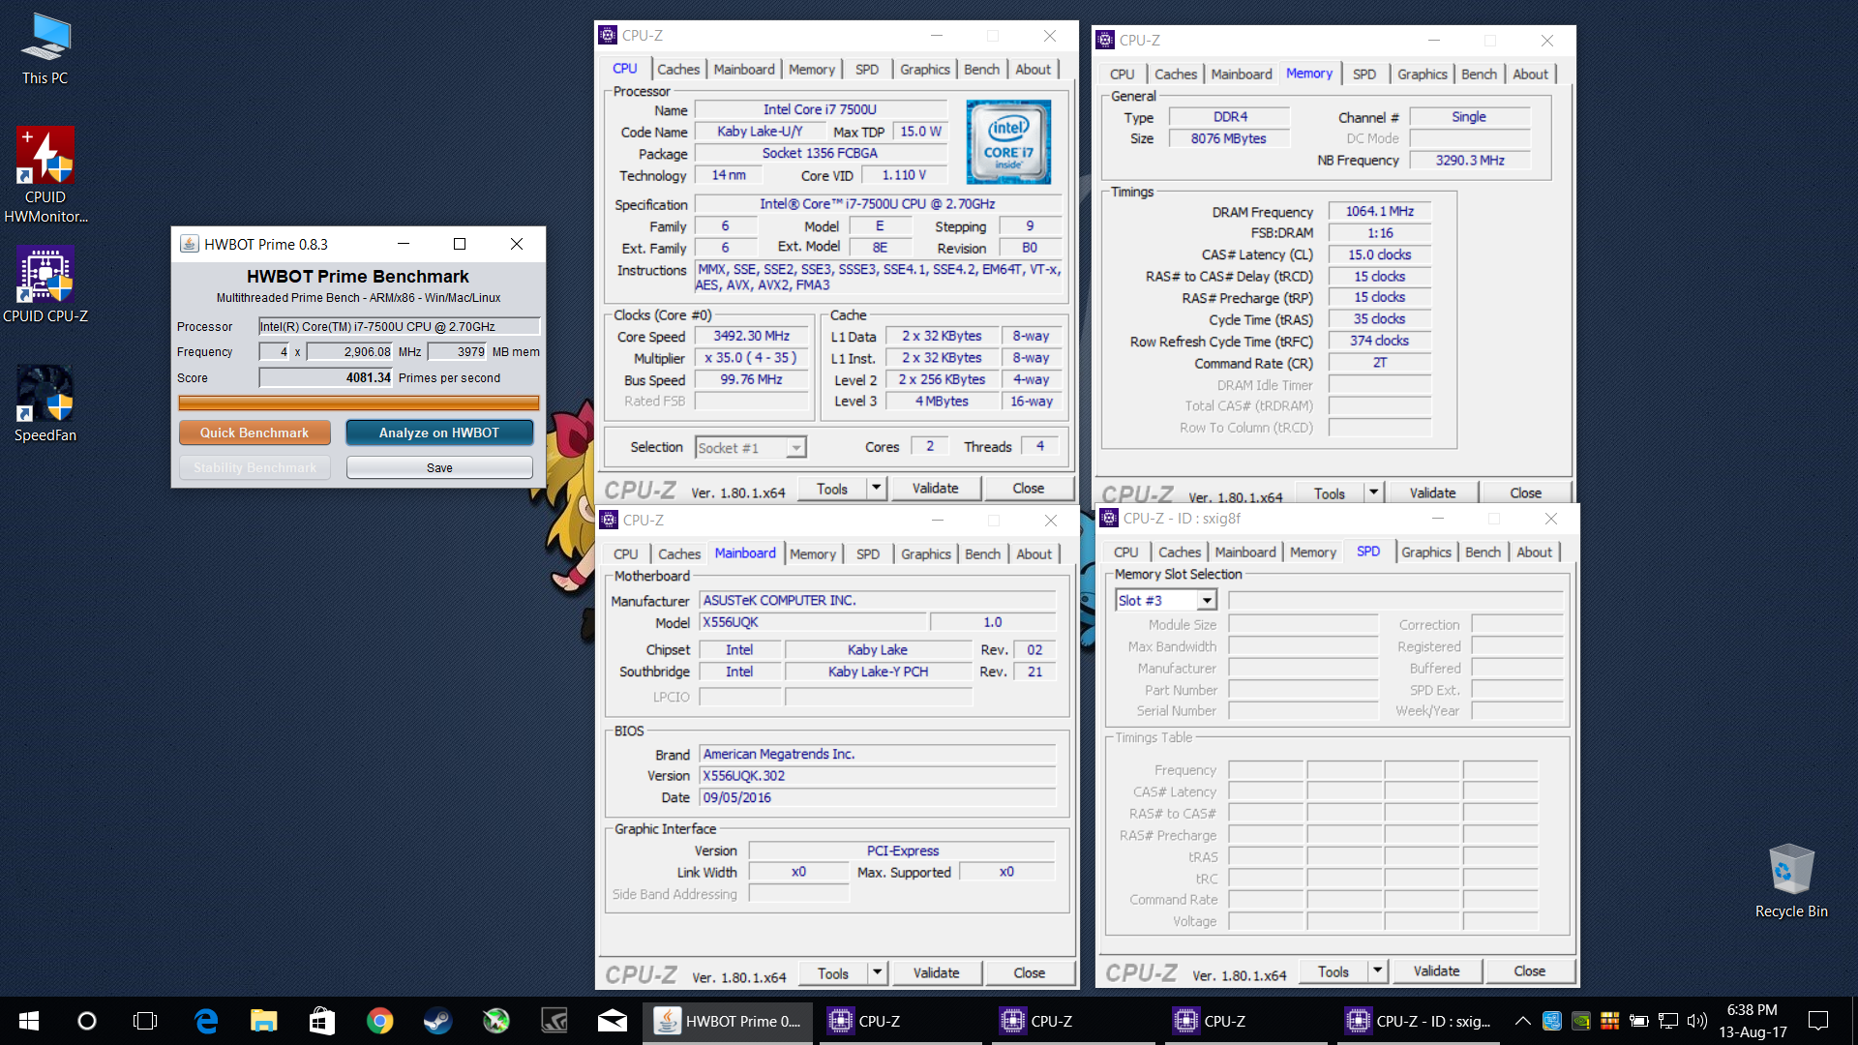Click memory Size value 8076 MBytes
Viewport: 1858px width, 1045px height.
point(1228,138)
